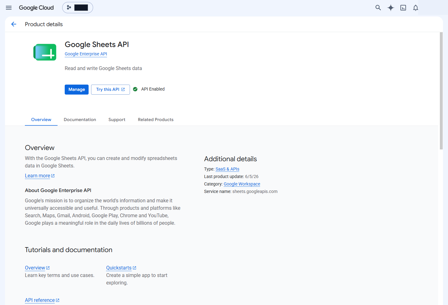The image size is (448, 305).
Task: Open the Google Workspace category link
Action: point(242,184)
